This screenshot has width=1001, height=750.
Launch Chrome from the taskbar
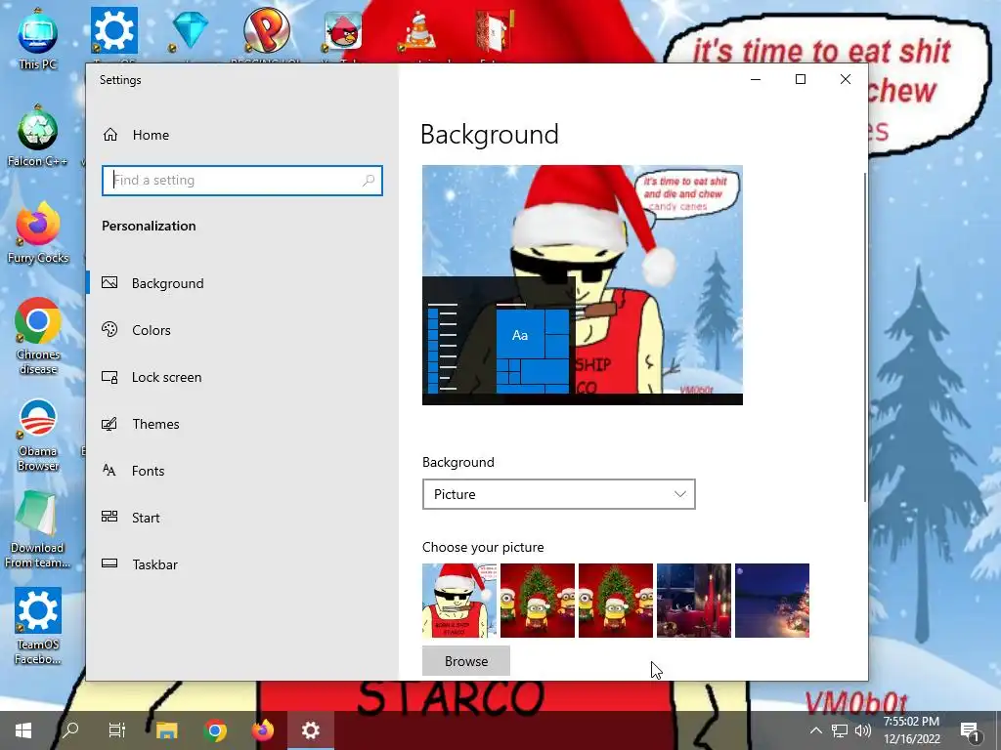(215, 730)
